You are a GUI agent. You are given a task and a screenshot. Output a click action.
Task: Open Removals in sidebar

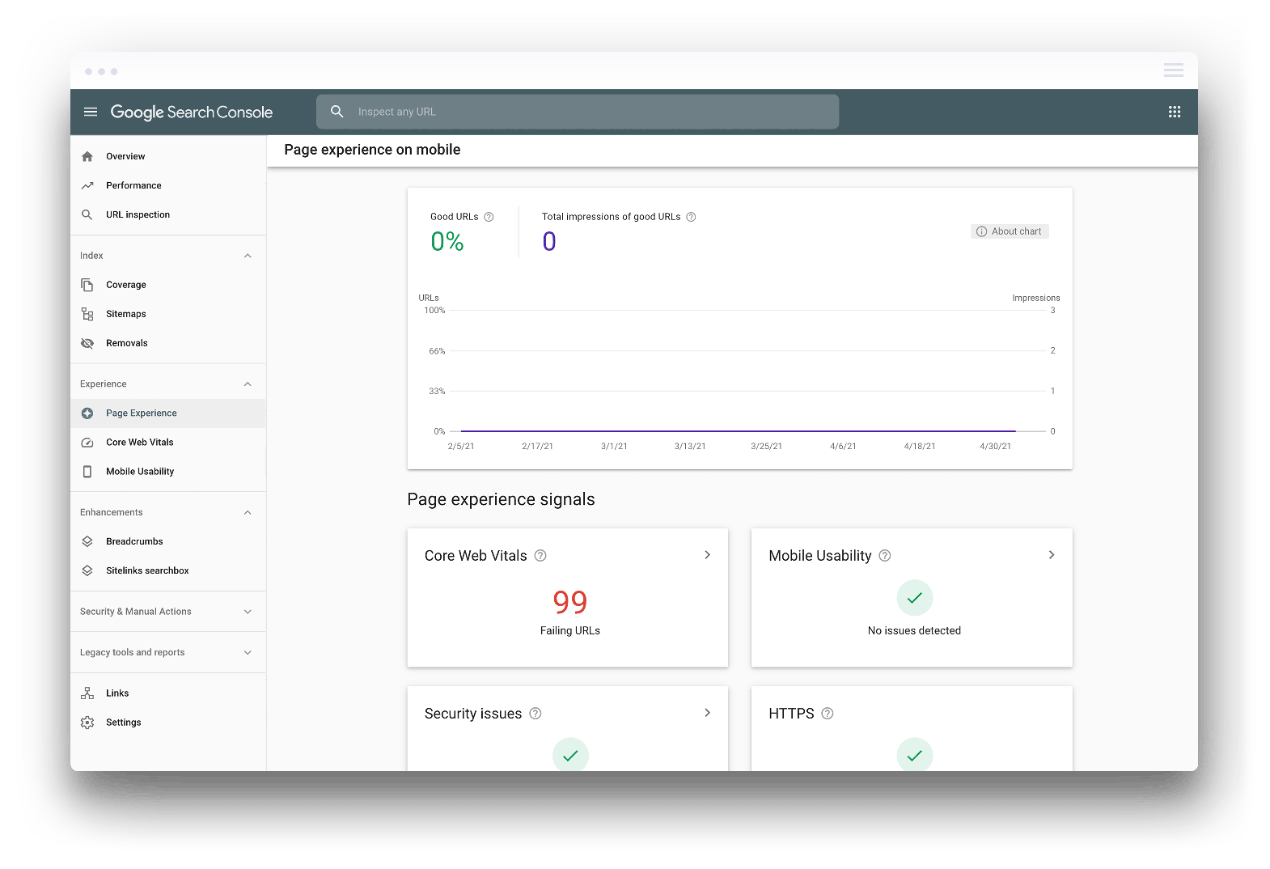pyautogui.click(x=168, y=343)
